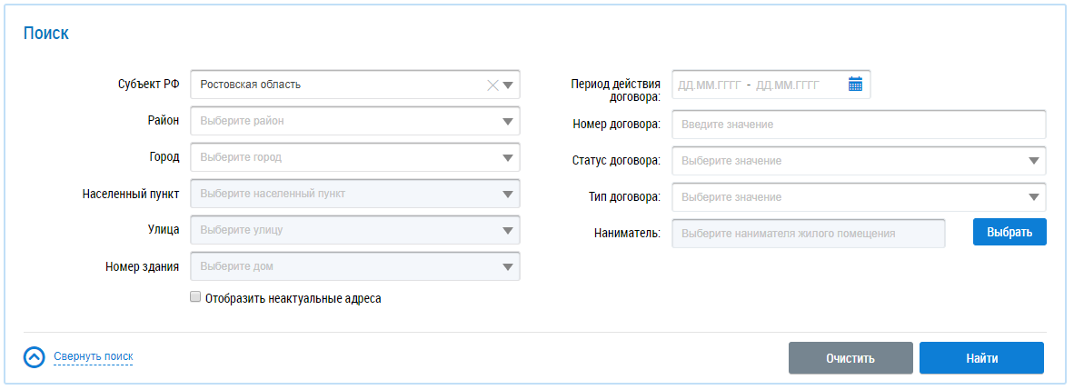Click the contract period end date field

pos(787,85)
